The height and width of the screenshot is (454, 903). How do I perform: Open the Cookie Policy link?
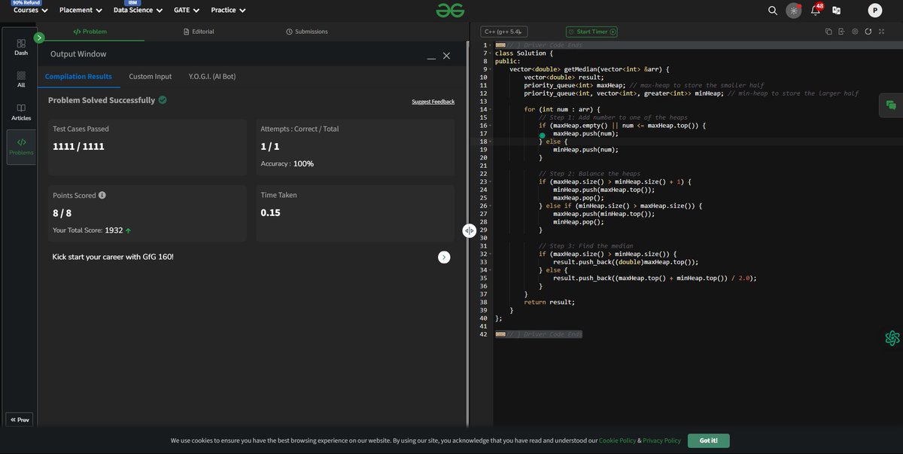pos(618,440)
